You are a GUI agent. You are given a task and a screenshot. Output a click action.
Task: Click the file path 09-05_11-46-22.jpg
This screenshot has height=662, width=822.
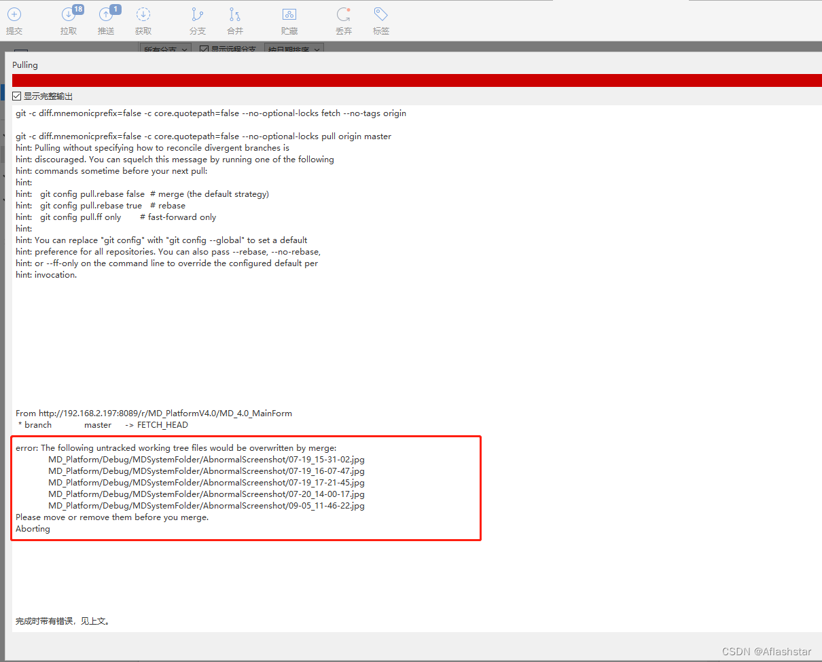click(207, 505)
